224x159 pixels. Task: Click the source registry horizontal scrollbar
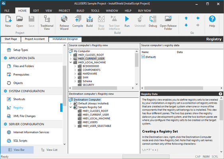(x=102, y=88)
